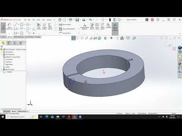Viewport: 182px width, 136px height.
Task: Open the Circle tool dropdown arrow
Action: click(24, 25)
